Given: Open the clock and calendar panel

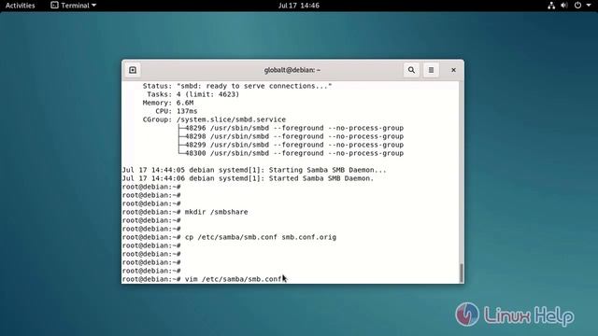Looking at the screenshot, I should (x=299, y=6).
